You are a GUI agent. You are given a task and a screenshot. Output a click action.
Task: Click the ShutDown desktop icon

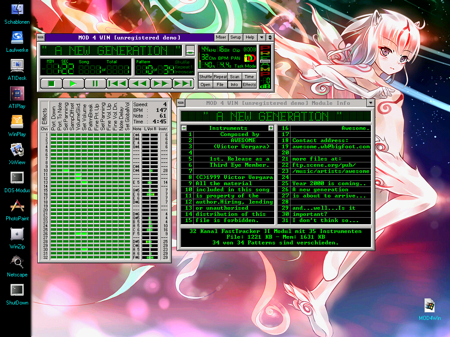tap(17, 294)
